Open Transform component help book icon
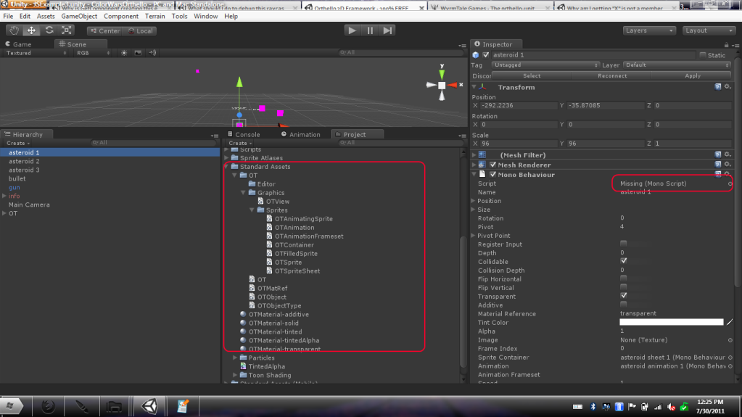This screenshot has height=417, width=742. 718,87
